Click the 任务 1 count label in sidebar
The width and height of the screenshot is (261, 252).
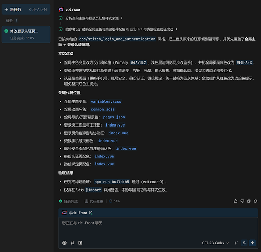pyautogui.click(x=12, y=21)
